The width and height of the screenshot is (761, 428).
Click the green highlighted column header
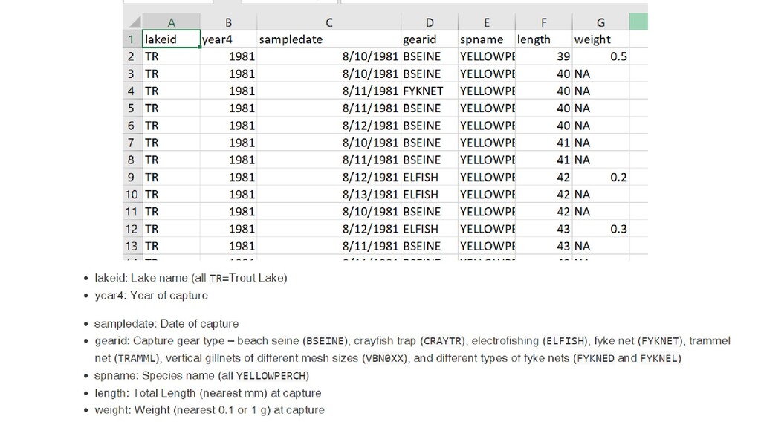point(638,22)
